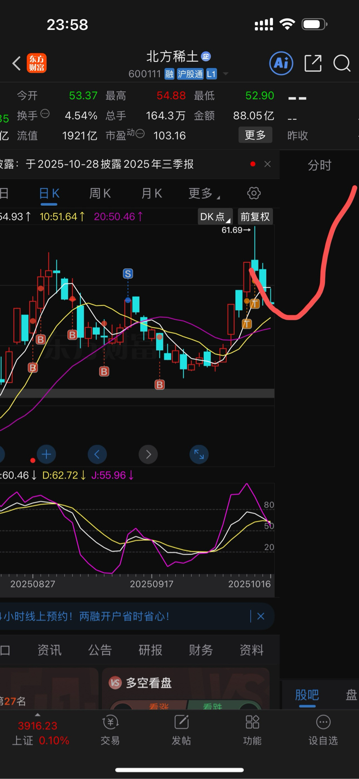Open the search magnifier icon
359x779 pixels.
tap(342, 63)
